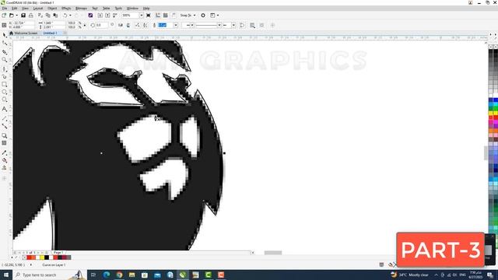Image resolution: width=498 pixels, height=280 pixels.
Task: Select the Polygon tool
Action: [x=4, y=100]
